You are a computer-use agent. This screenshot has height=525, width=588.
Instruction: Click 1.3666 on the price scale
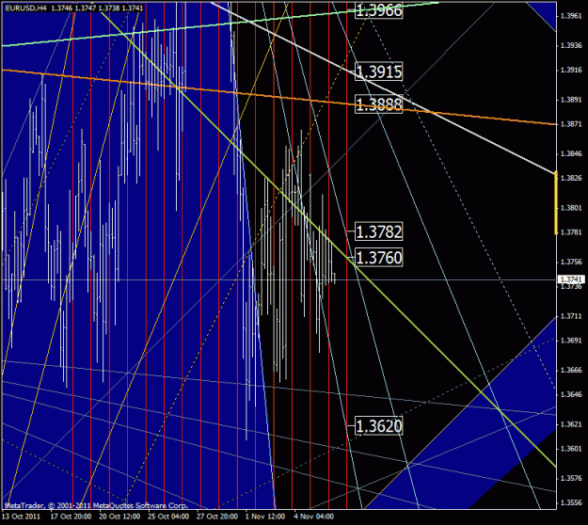point(571,371)
